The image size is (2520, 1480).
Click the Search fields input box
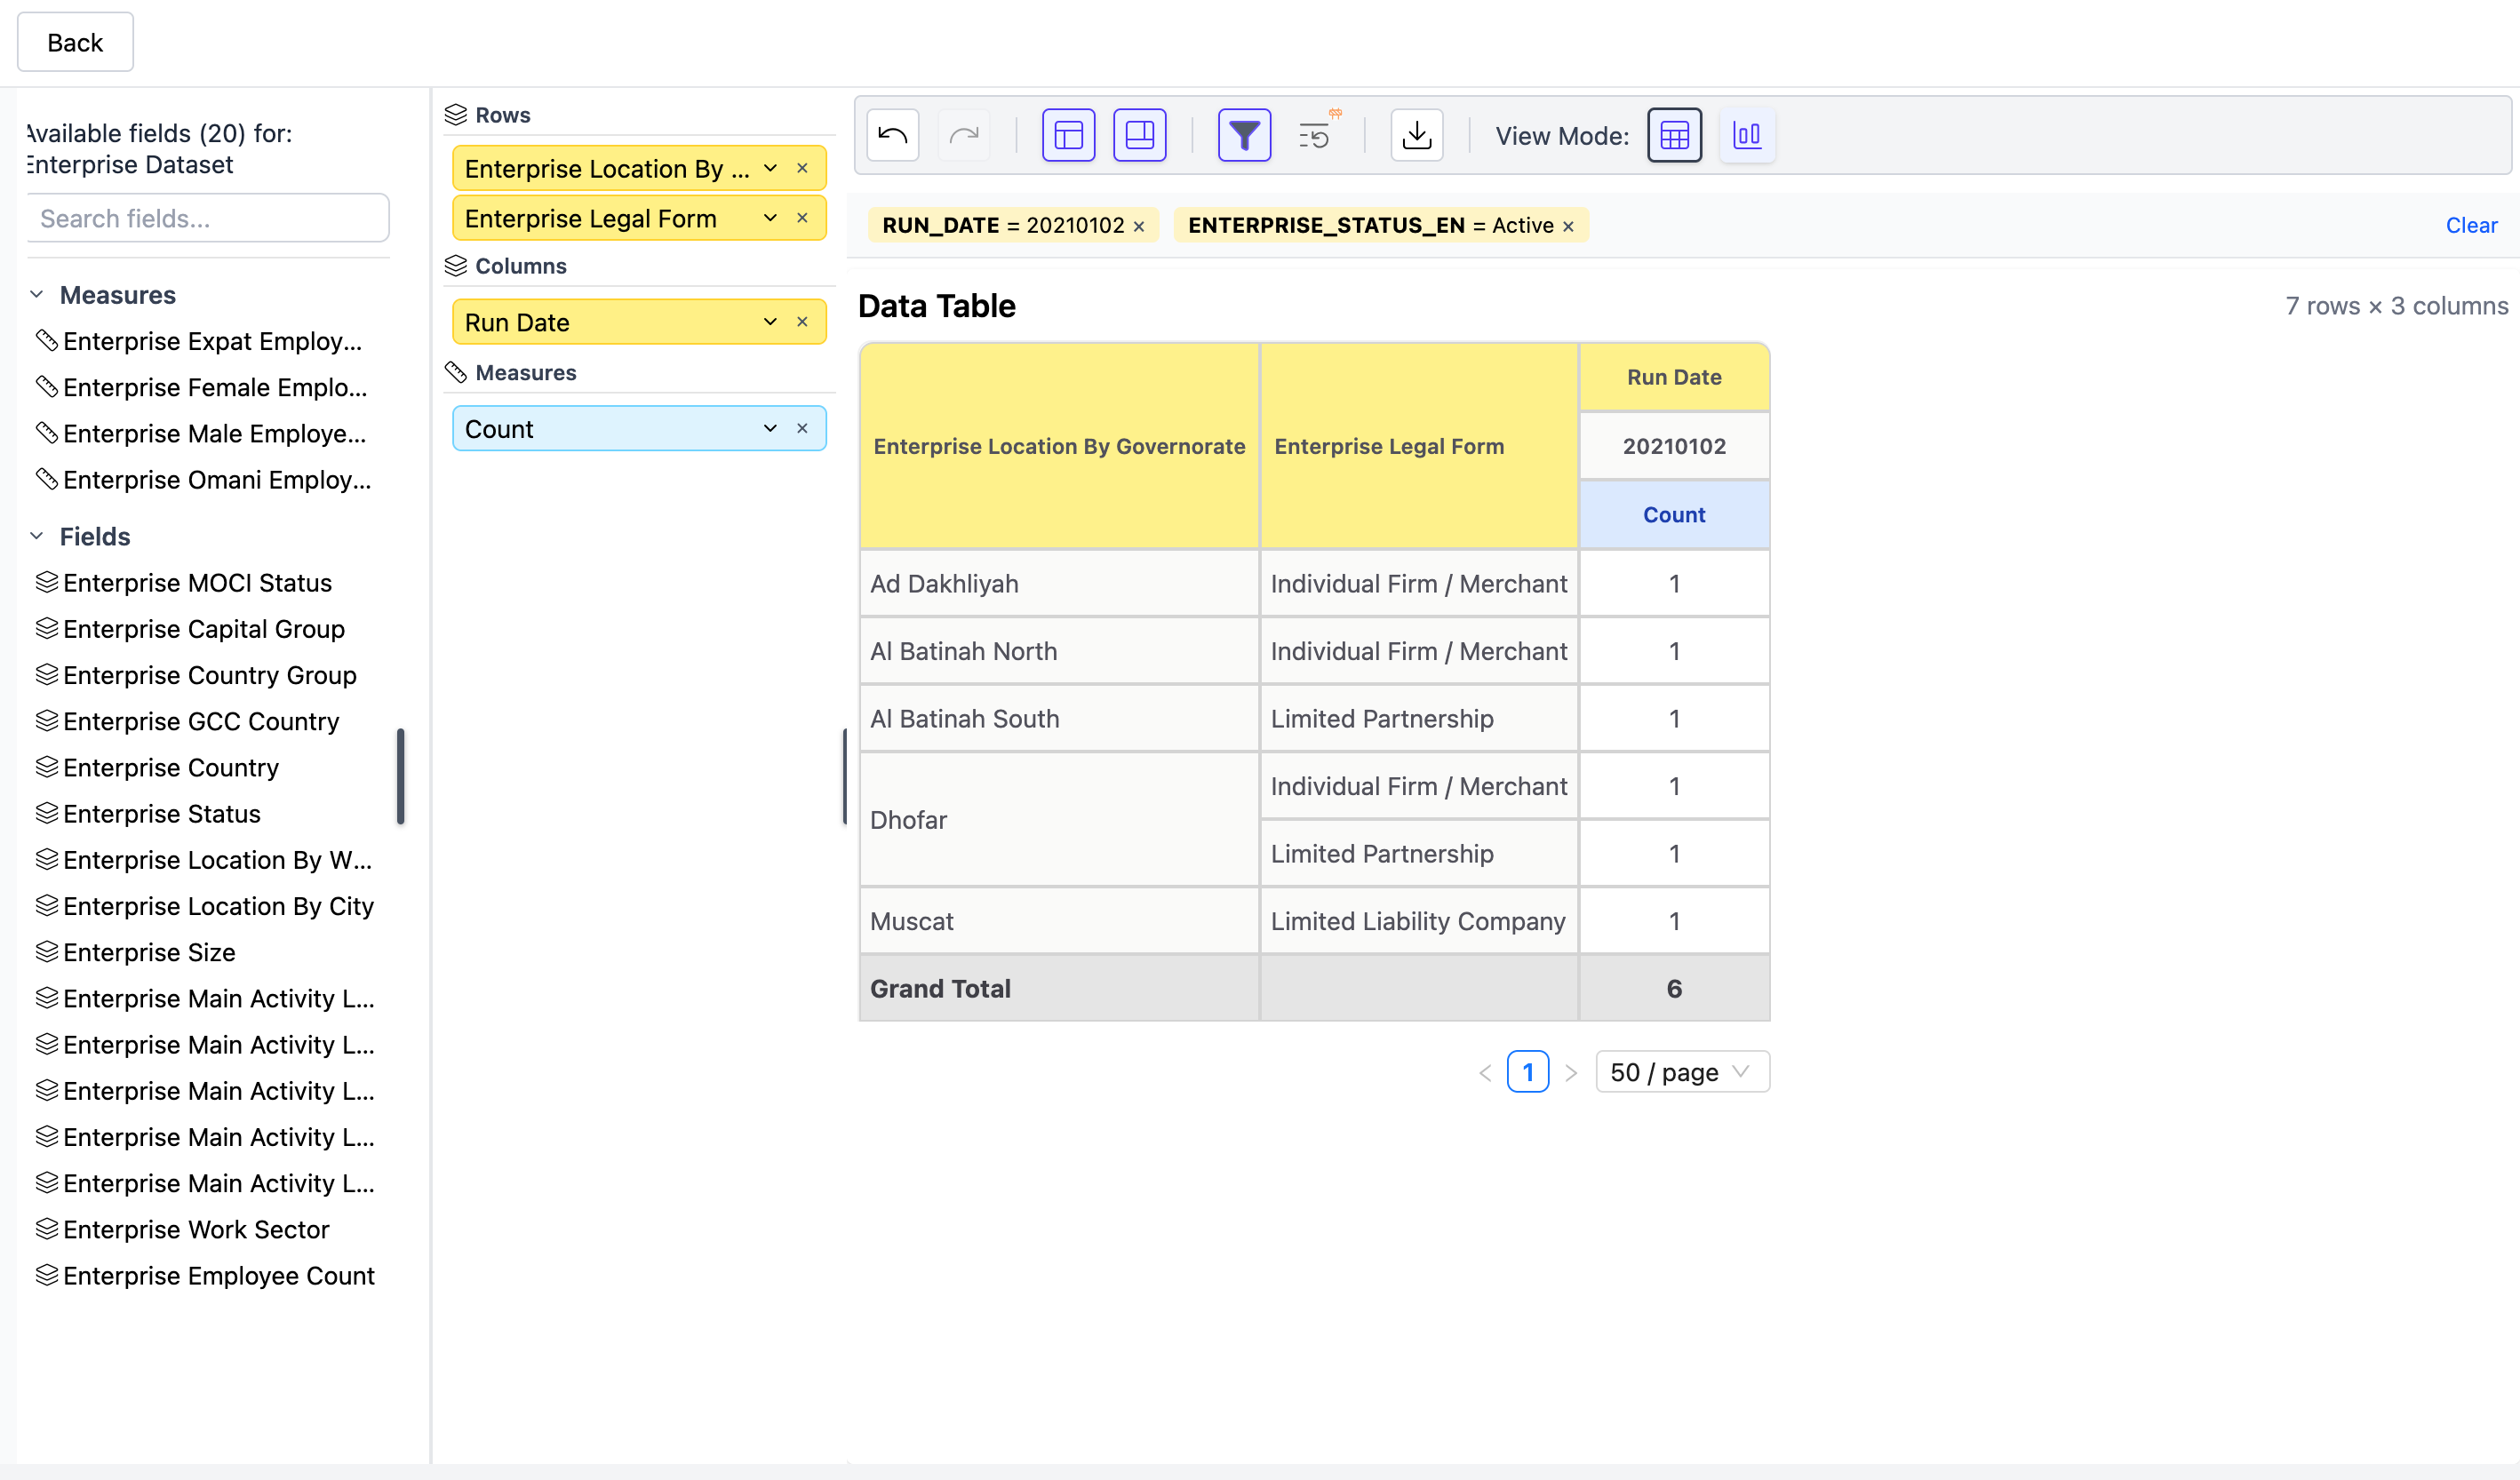(x=208, y=218)
